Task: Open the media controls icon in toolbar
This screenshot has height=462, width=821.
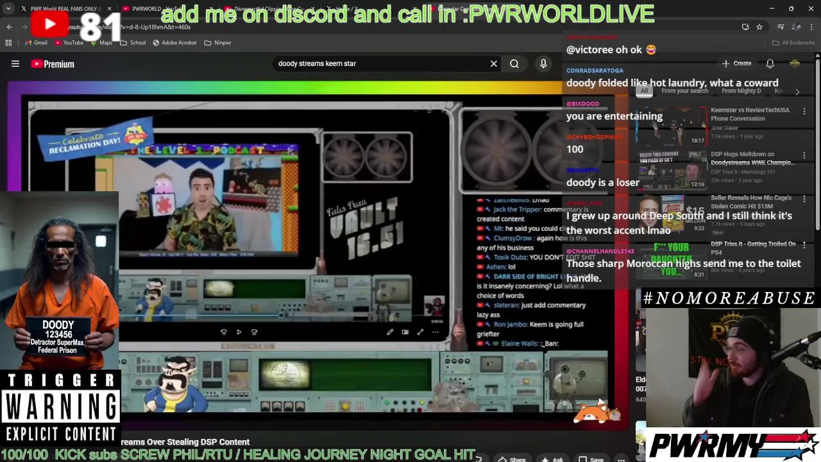Action: (781, 27)
